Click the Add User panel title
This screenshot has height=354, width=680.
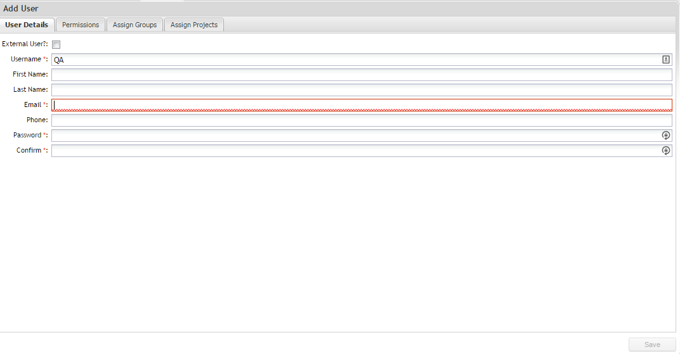(x=21, y=9)
